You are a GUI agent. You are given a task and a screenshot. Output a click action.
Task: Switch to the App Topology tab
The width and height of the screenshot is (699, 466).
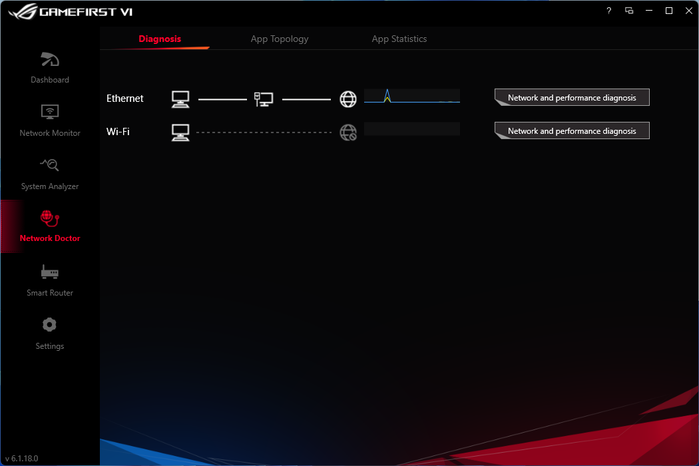(x=279, y=39)
